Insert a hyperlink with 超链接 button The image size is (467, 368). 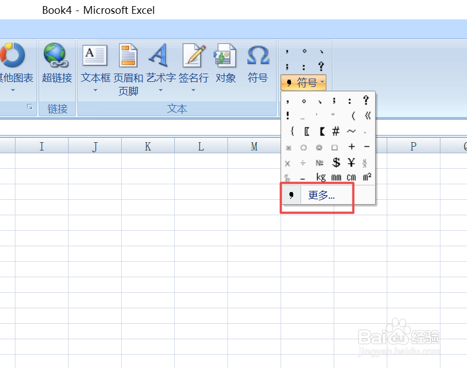coord(57,64)
